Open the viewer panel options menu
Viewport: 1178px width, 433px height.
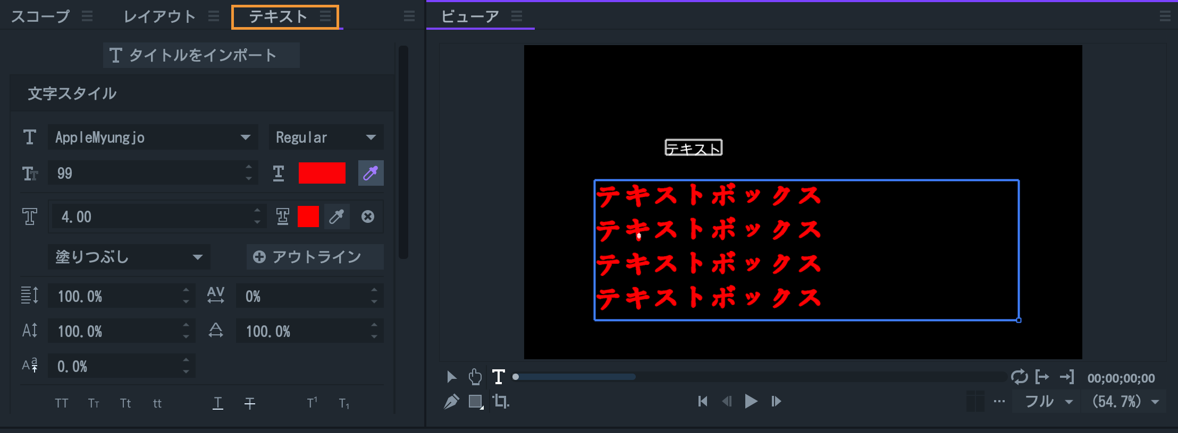[1165, 16]
